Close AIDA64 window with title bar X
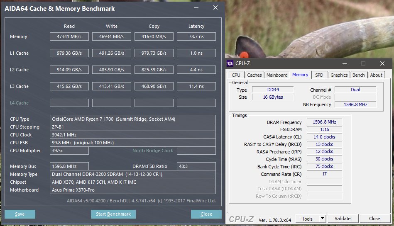Screen dimensions: 394x226 (215, 8)
